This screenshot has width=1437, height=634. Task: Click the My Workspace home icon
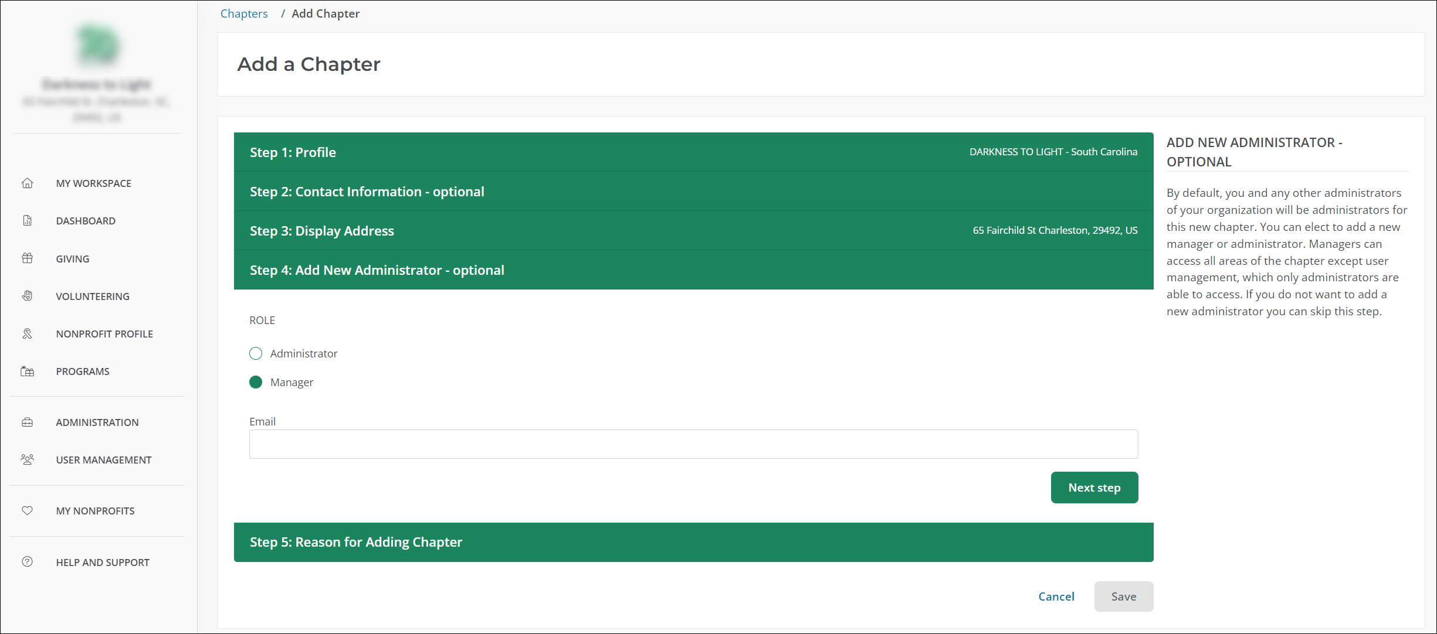(28, 183)
